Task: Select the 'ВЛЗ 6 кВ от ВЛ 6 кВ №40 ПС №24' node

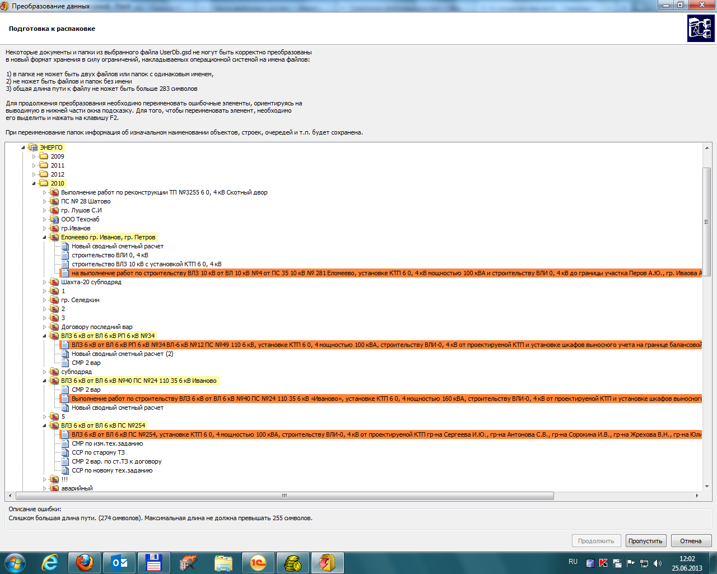Action: [139, 381]
